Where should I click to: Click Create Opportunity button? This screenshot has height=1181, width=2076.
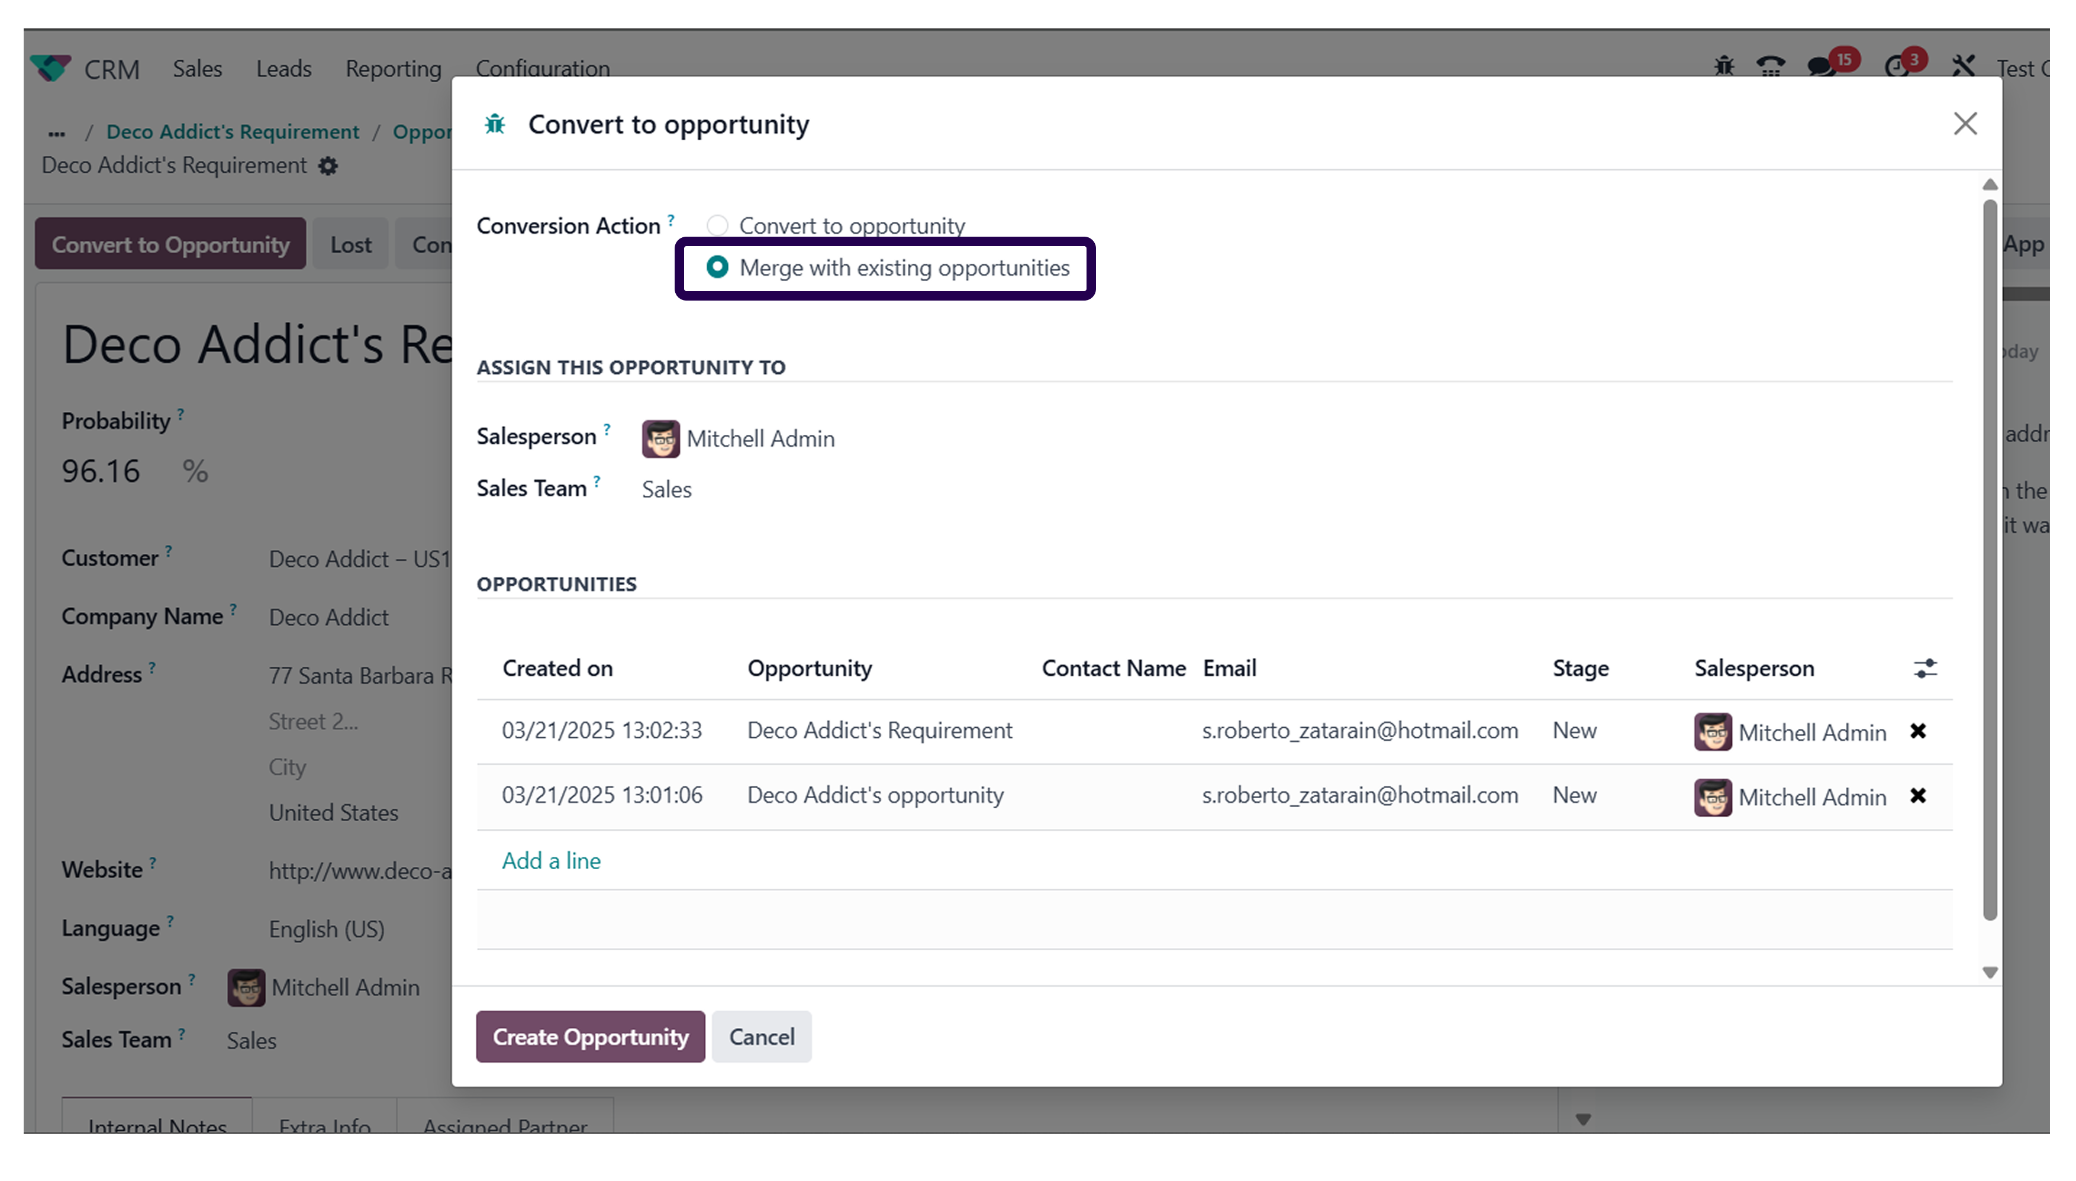[591, 1037]
